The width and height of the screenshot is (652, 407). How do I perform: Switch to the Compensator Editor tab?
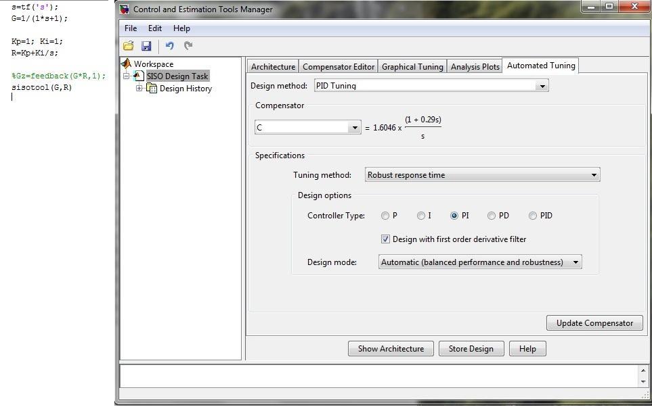[x=339, y=66]
